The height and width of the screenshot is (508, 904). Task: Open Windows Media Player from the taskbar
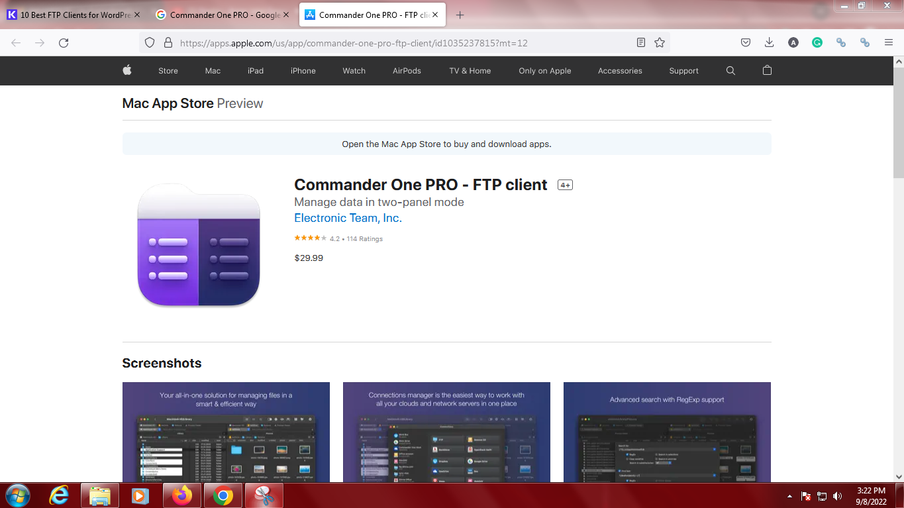(140, 495)
